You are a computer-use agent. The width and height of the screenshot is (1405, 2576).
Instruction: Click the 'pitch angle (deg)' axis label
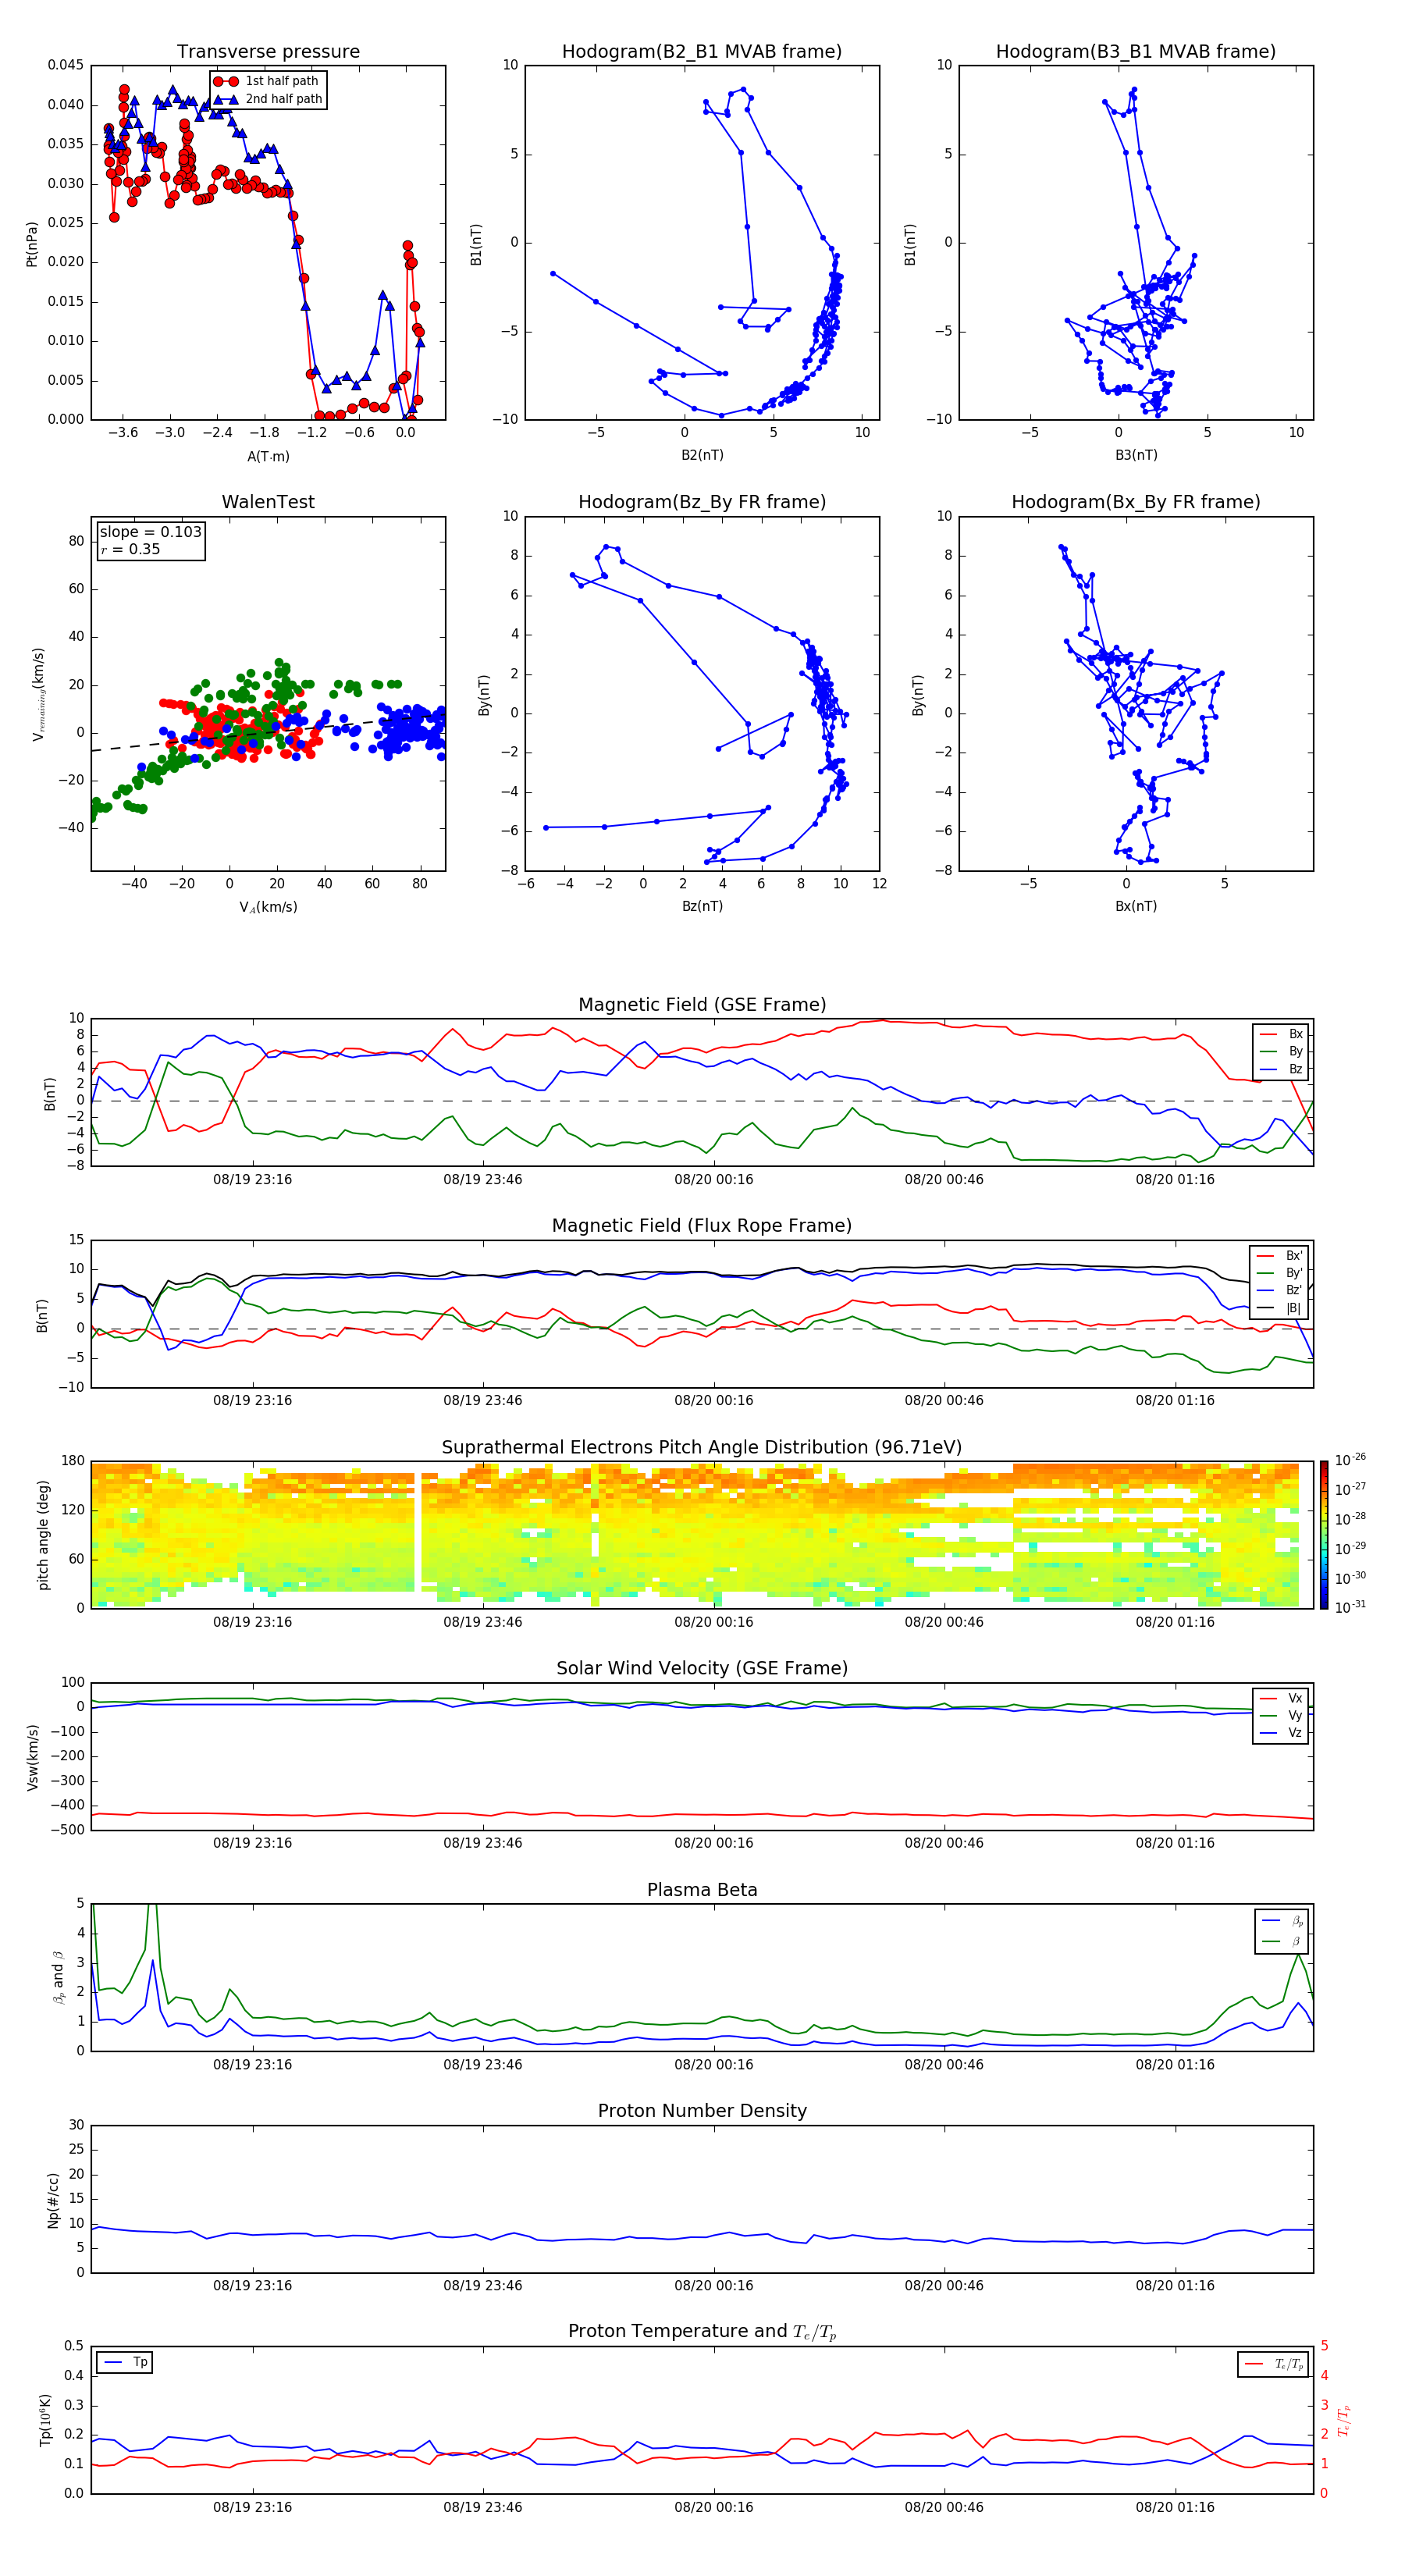tap(43, 1535)
